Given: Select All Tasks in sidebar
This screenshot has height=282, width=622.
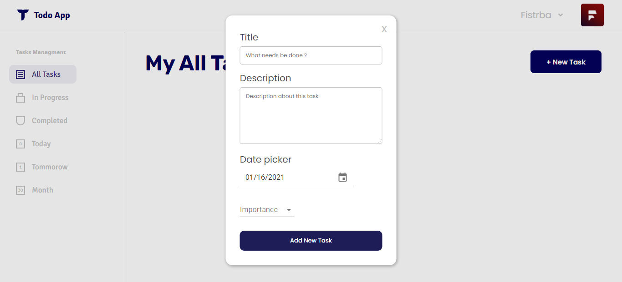Looking at the screenshot, I should pyautogui.click(x=46, y=74).
